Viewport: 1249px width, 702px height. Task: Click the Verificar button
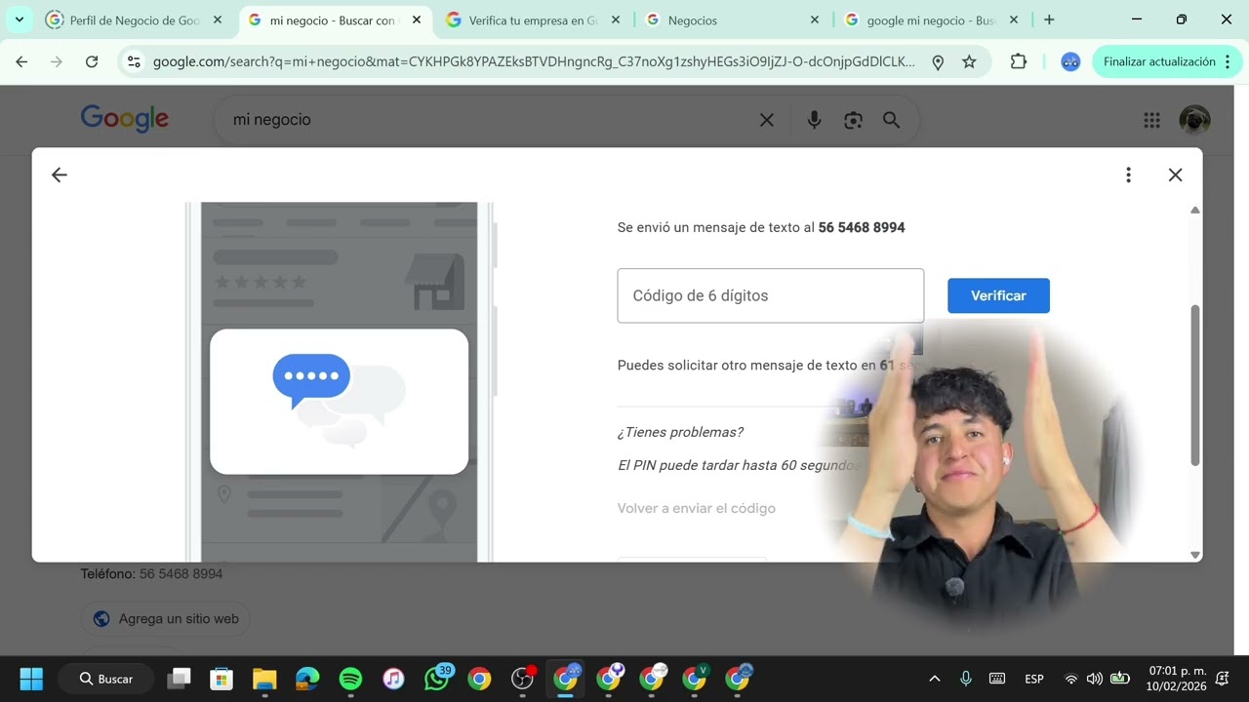coord(998,295)
